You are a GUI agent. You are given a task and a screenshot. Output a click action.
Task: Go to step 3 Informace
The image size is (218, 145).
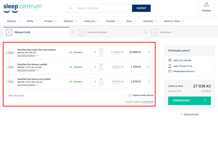161,32
